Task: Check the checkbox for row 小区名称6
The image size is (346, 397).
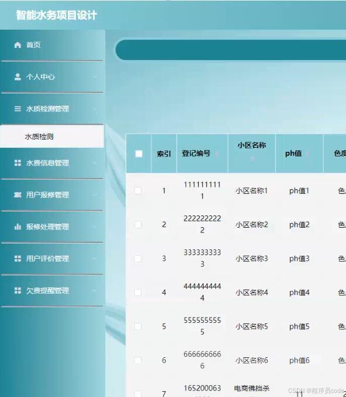Action: tap(138, 360)
